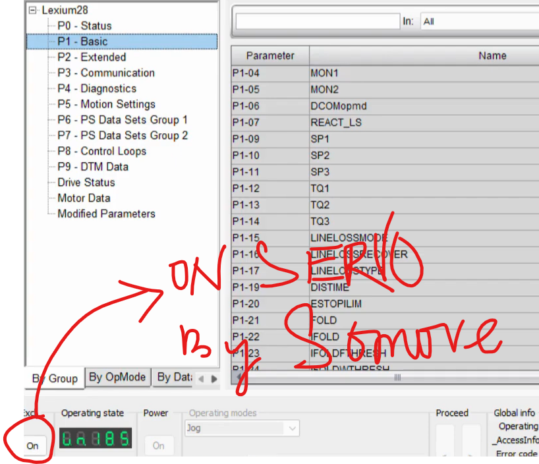Viewport: 539px width, 464px height.
Task: Click the exchange On button
Action: click(32, 446)
